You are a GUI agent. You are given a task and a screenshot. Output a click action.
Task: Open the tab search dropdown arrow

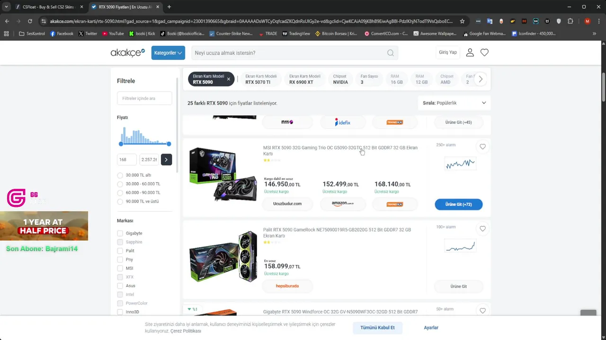(6, 7)
